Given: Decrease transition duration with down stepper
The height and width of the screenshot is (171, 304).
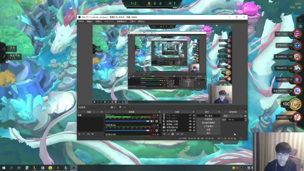Looking at the screenshot, I should coord(245,120).
